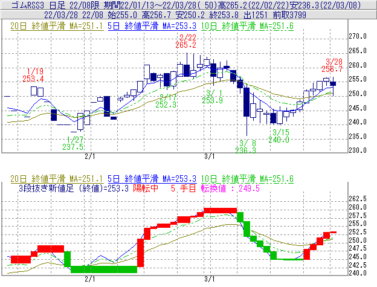Click lower chart 10日 終値平滑 MA=251.6 legend
This screenshot has height=287, width=377.
pos(247,179)
